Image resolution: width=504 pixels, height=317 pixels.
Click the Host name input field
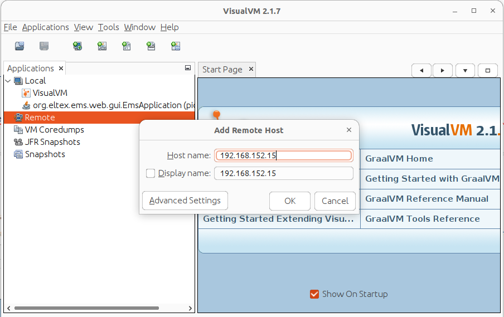(284, 155)
